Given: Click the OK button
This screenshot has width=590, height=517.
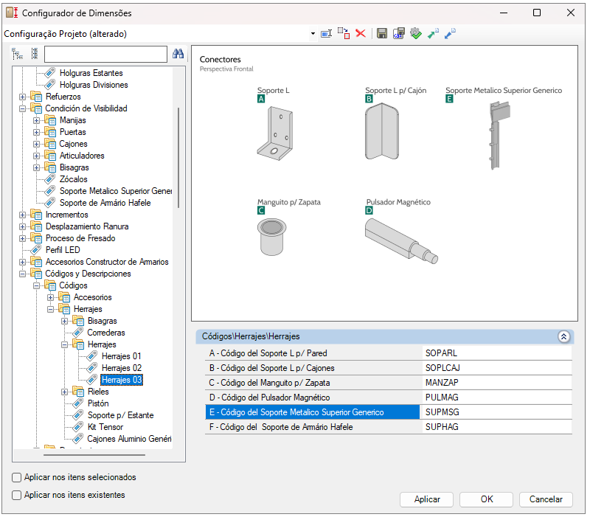Looking at the screenshot, I should [x=486, y=499].
